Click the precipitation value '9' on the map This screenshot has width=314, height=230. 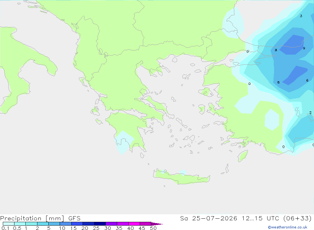point(304,48)
